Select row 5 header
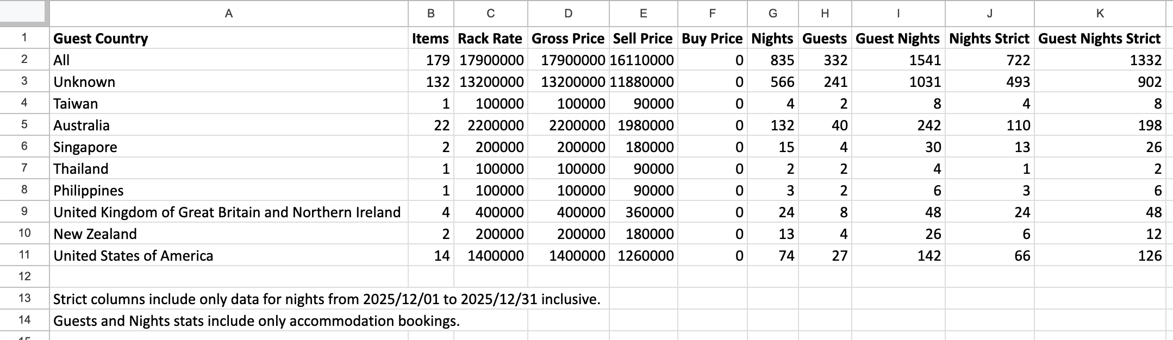The height and width of the screenshot is (340, 1173). coord(24,124)
